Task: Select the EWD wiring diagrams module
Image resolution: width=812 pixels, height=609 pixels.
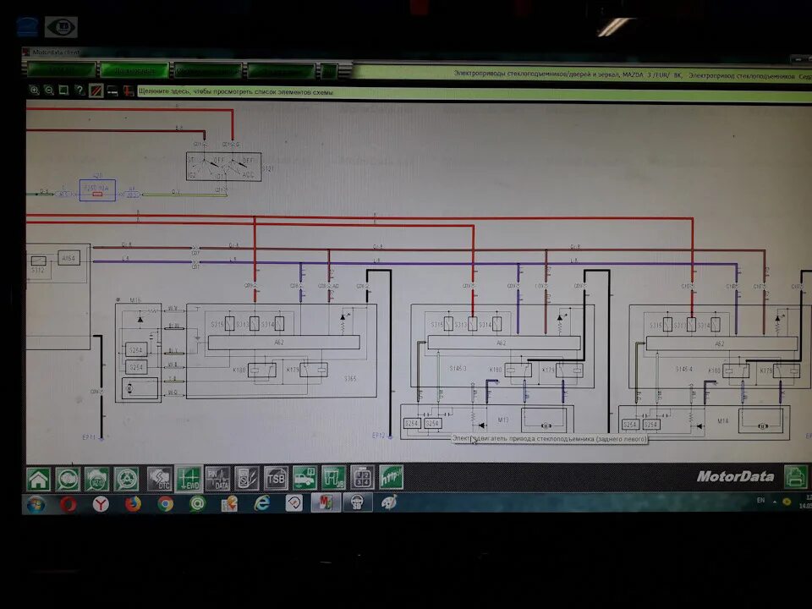Action: (x=189, y=479)
